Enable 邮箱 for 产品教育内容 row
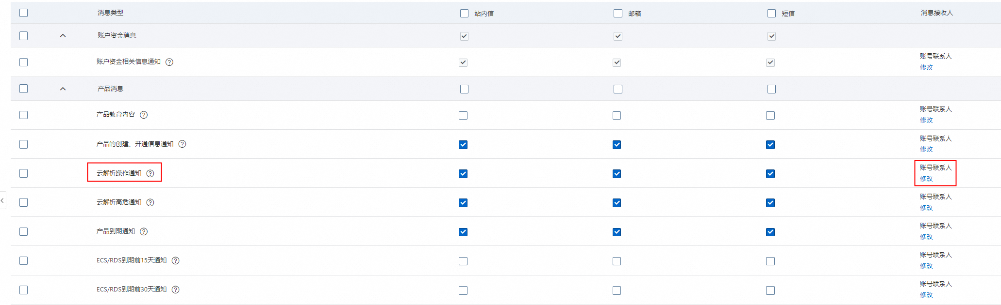The image size is (1001, 305). pyautogui.click(x=617, y=116)
